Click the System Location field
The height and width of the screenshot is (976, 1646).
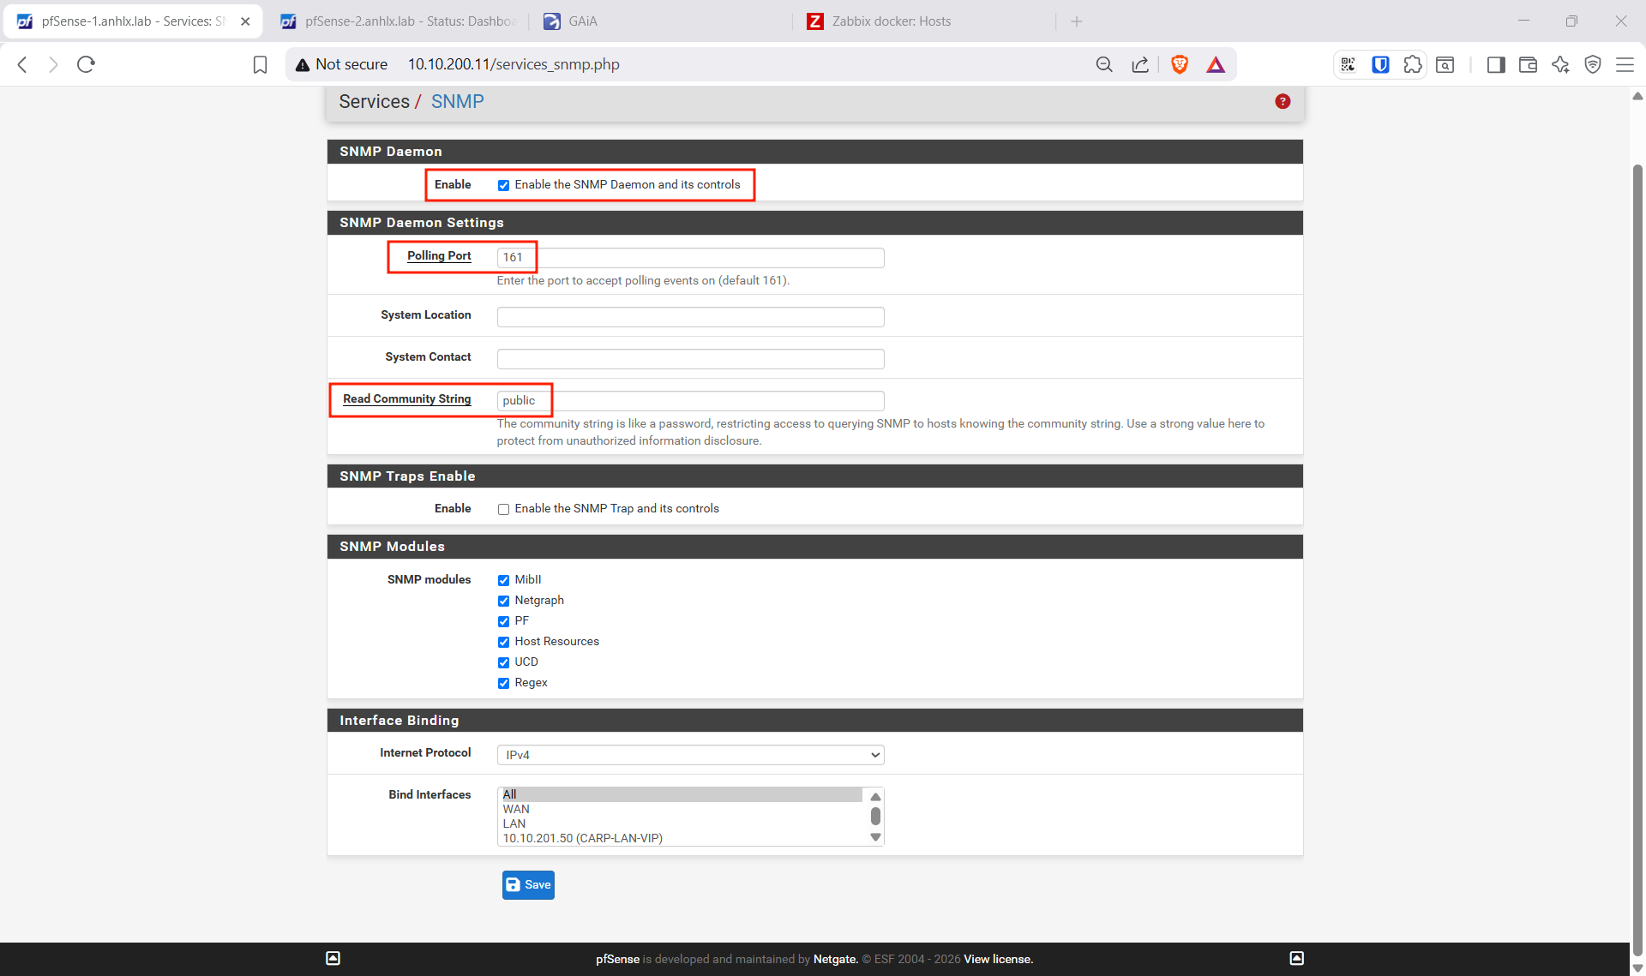pyautogui.click(x=690, y=317)
